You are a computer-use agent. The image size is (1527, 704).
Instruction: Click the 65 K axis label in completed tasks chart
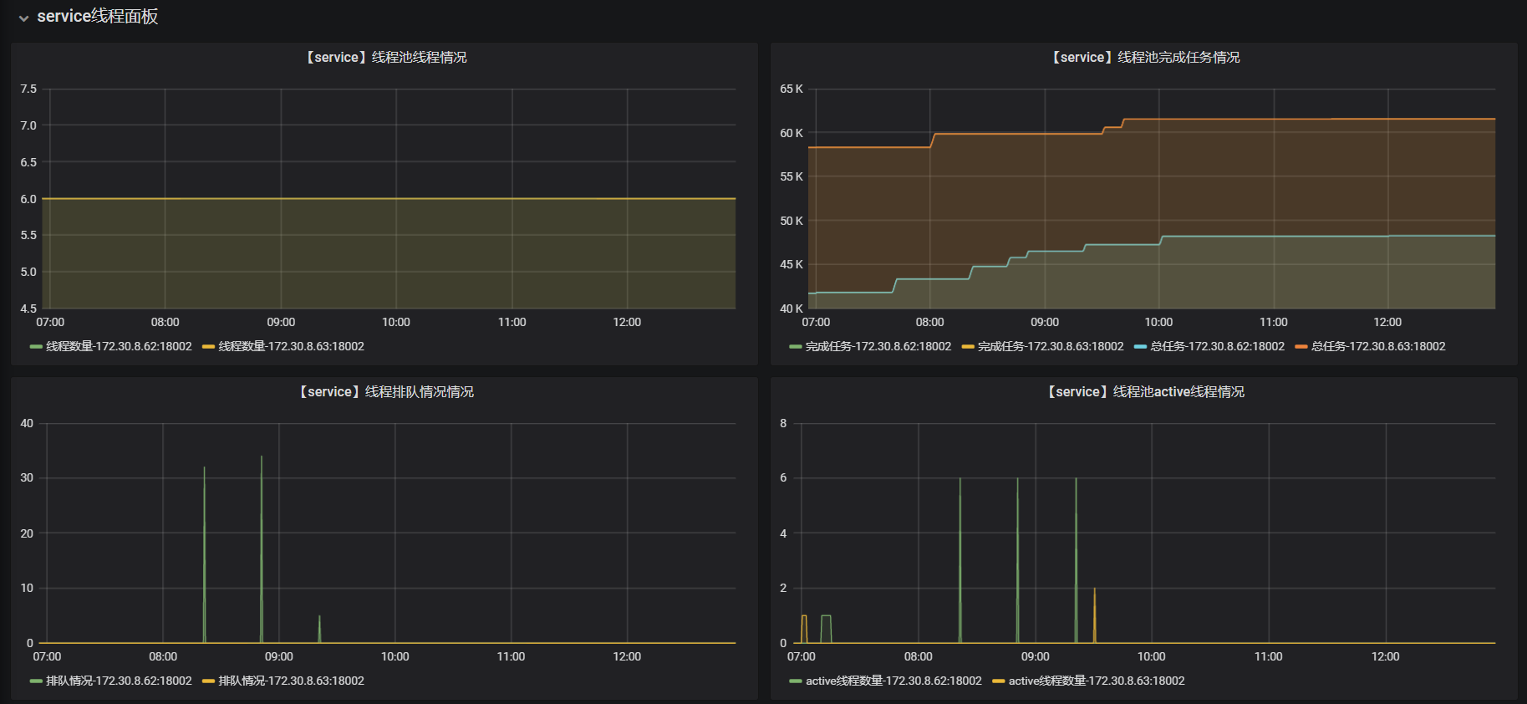(x=791, y=89)
